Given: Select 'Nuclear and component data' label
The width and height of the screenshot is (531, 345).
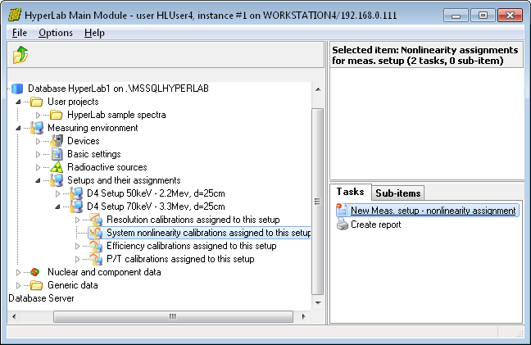Looking at the screenshot, I should tap(104, 272).
